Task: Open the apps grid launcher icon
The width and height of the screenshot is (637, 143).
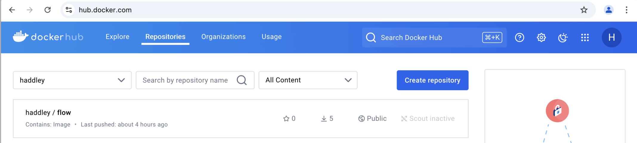Action: [585, 38]
